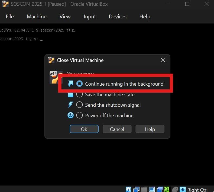Select Send the shutdown signal radio button
The height and width of the screenshot is (192, 214).
(x=79, y=105)
